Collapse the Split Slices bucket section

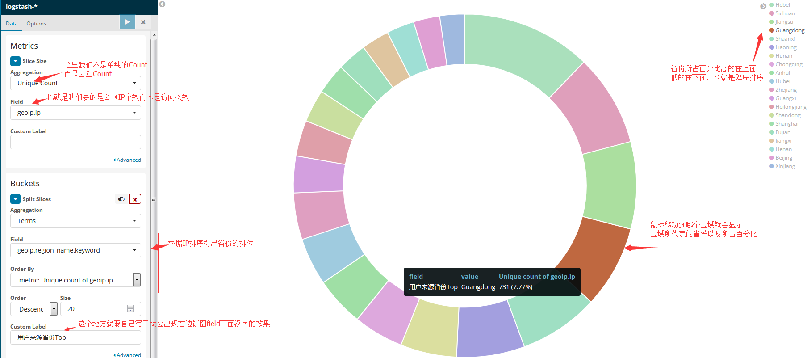(x=15, y=199)
